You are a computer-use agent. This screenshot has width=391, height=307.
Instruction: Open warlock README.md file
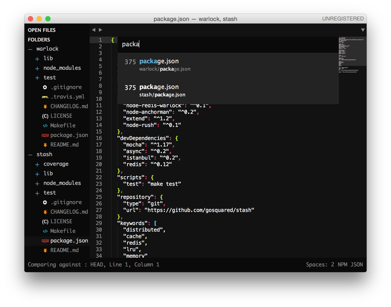click(65, 145)
